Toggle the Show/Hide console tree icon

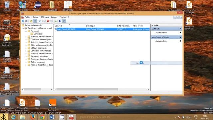coord(35,21)
